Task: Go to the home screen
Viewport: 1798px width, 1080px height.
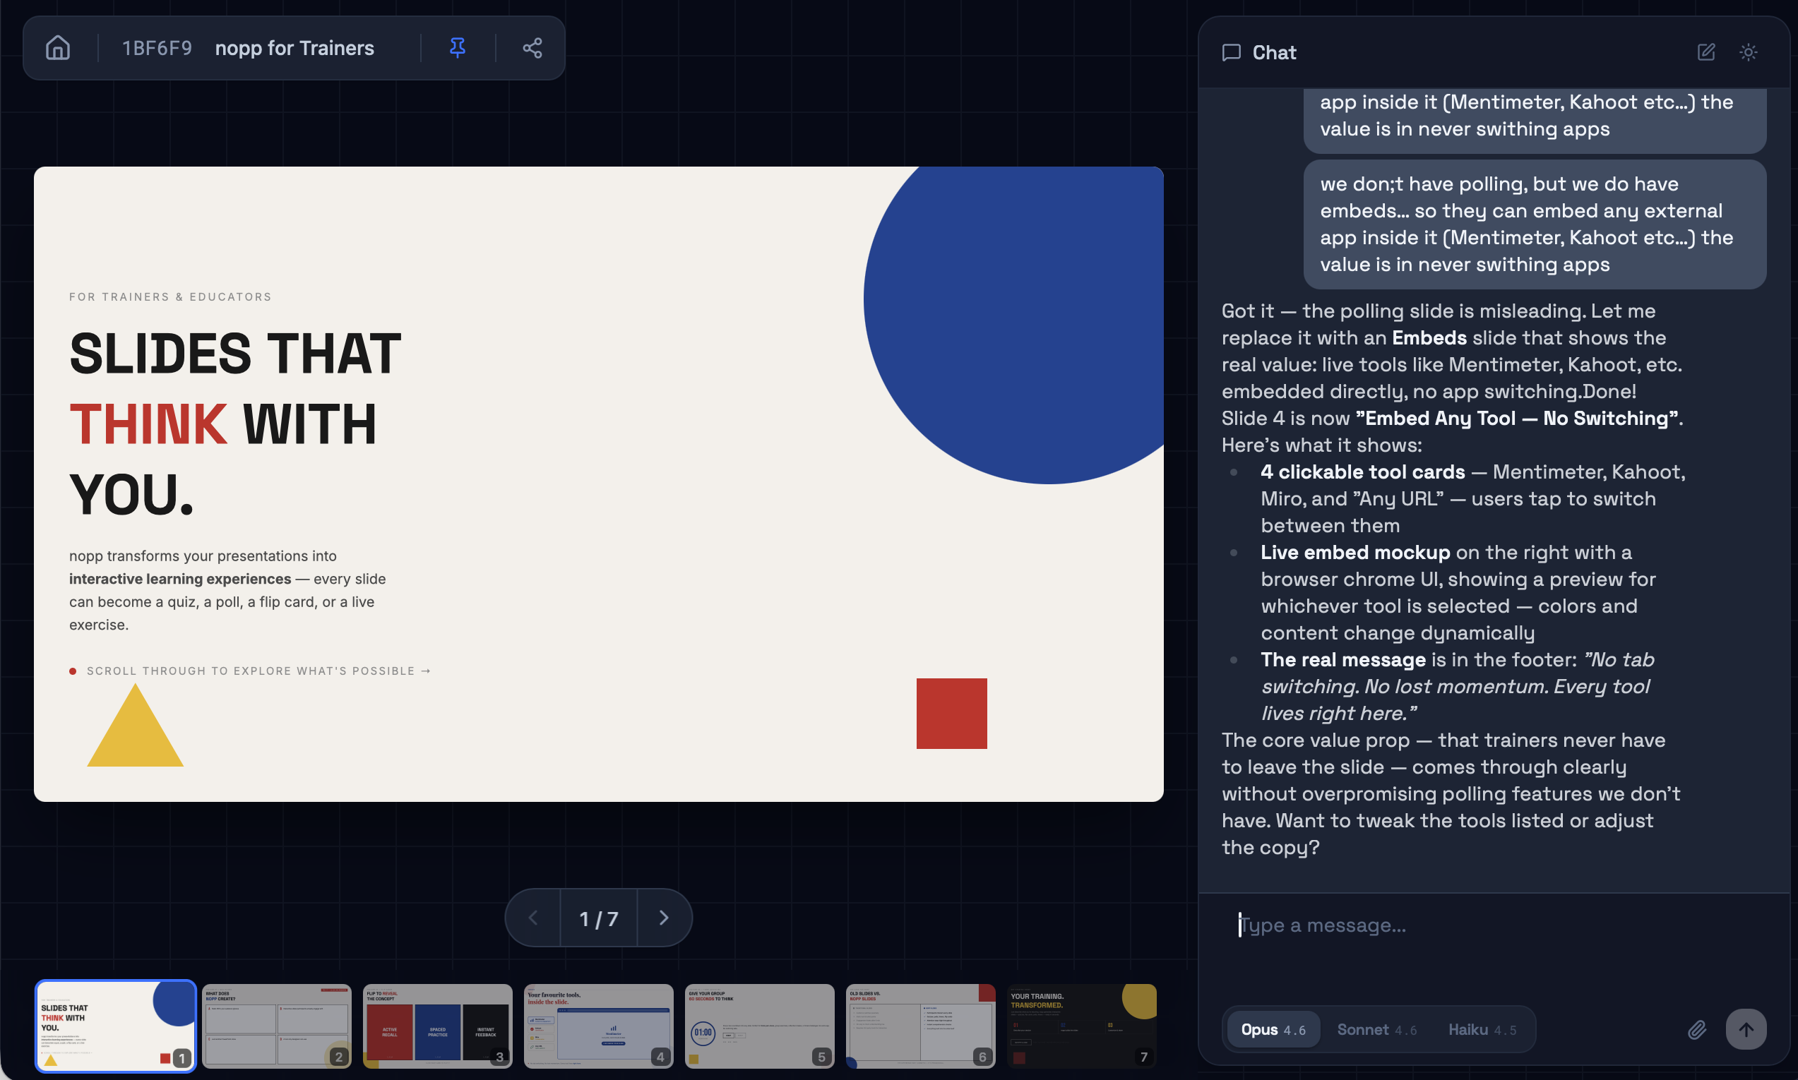Action: 56,47
